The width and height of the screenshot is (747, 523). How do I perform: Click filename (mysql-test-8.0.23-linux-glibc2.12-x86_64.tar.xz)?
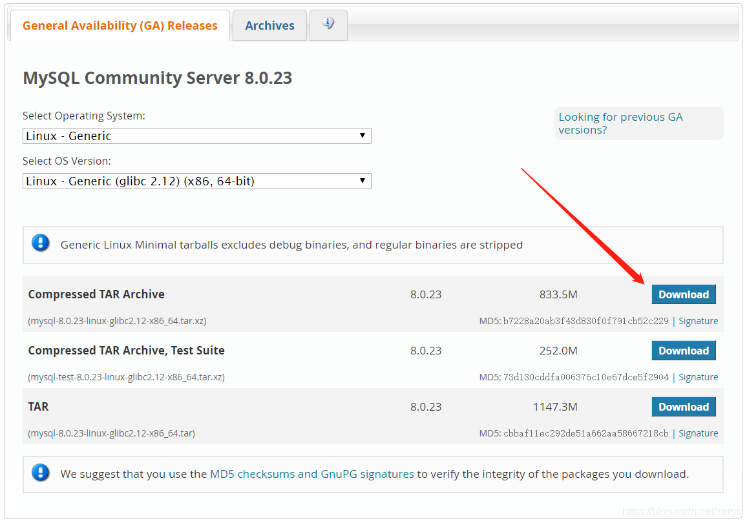126,377
